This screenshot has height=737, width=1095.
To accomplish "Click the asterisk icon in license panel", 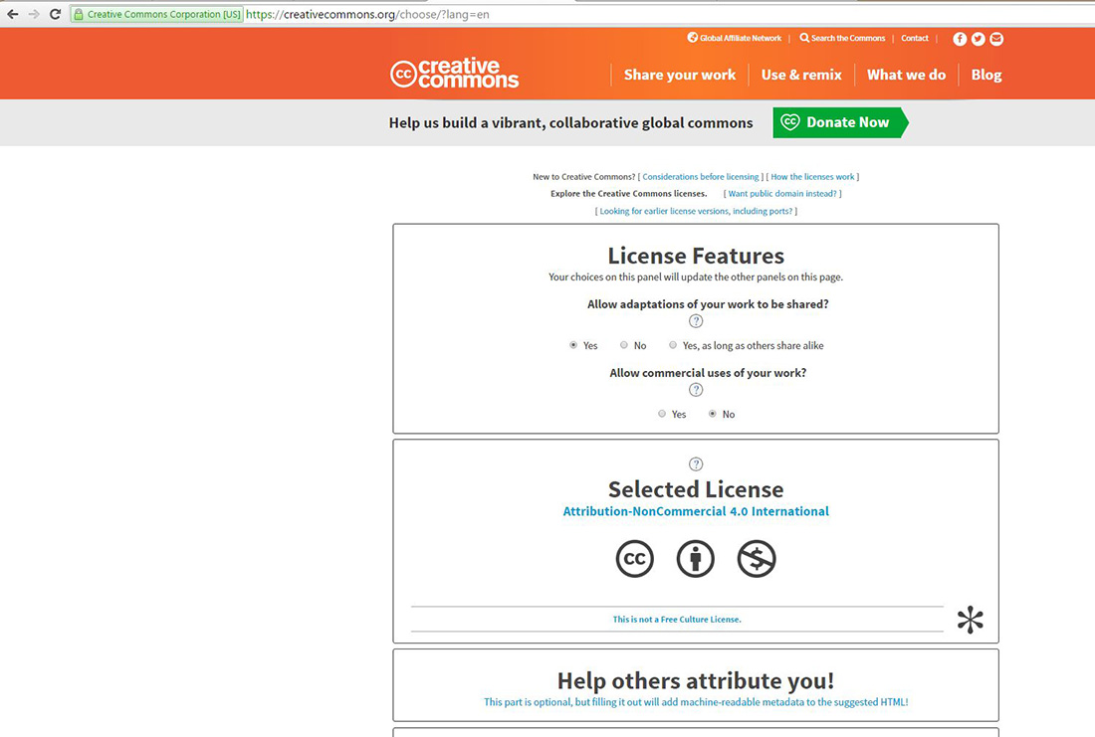I will pos(970,619).
